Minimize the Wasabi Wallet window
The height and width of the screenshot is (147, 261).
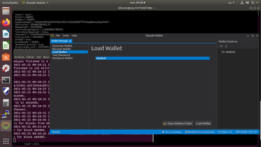tap(248, 36)
